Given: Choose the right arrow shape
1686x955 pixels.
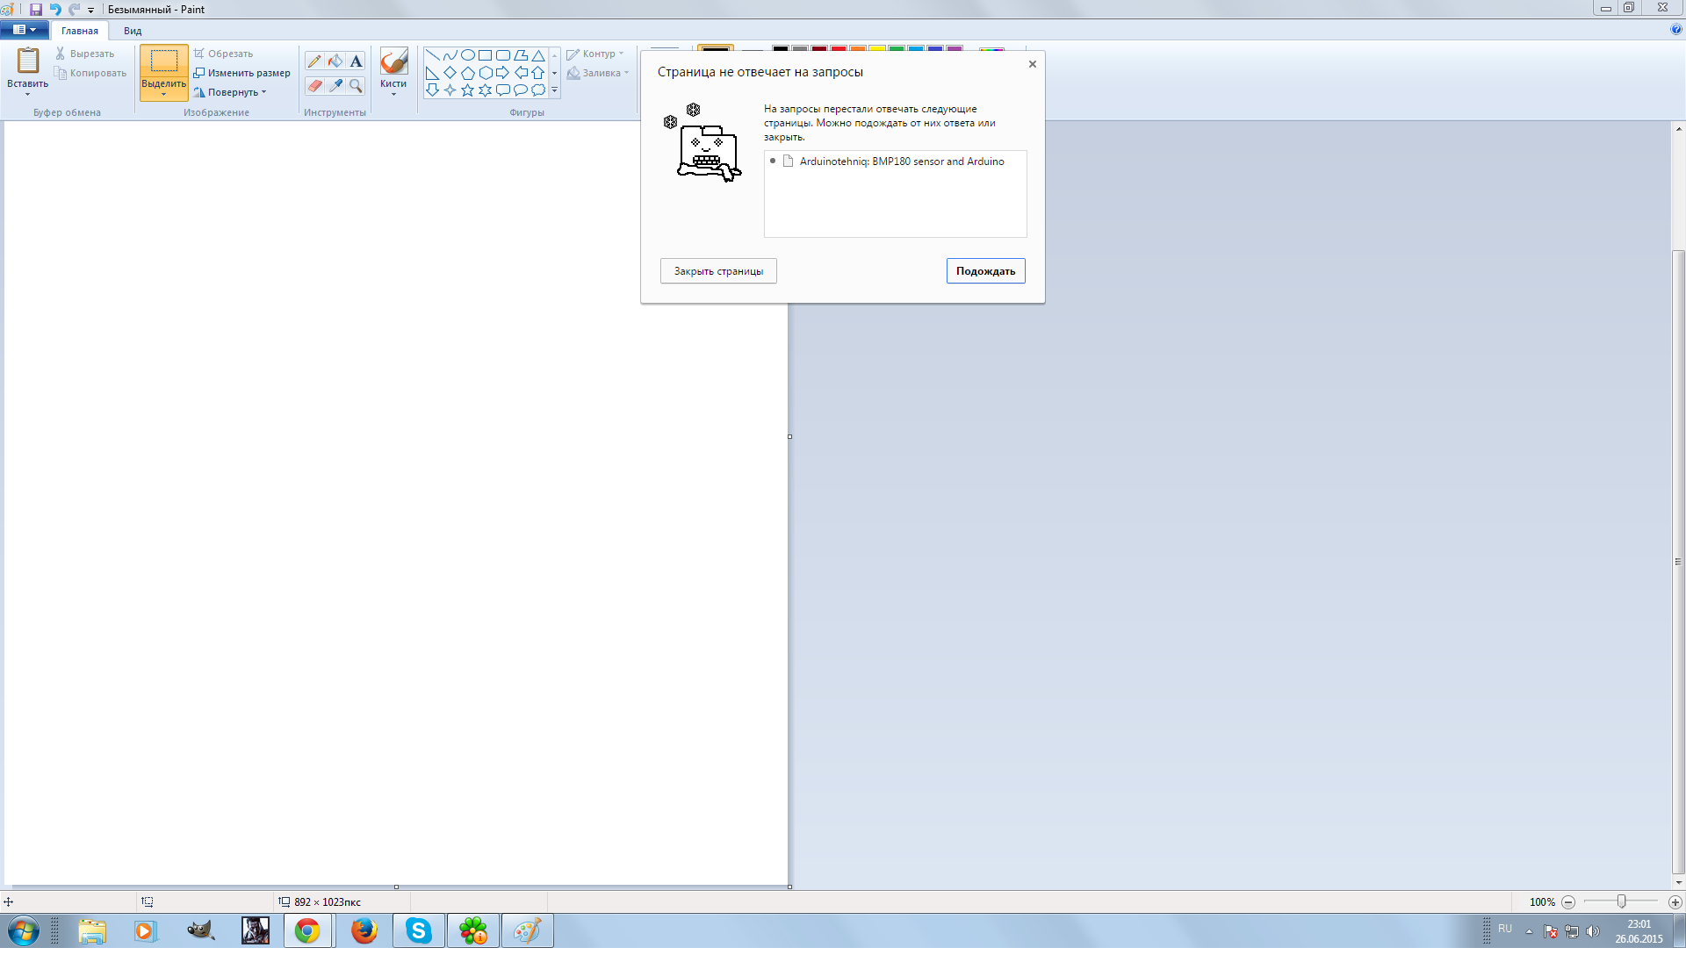Looking at the screenshot, I should (x=502, y=72).
